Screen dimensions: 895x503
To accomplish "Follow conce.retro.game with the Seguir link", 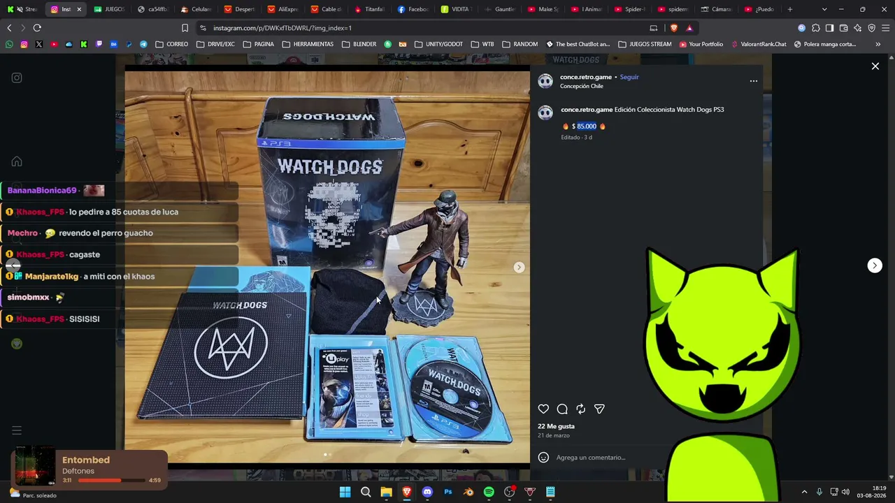I will (629, 77).
